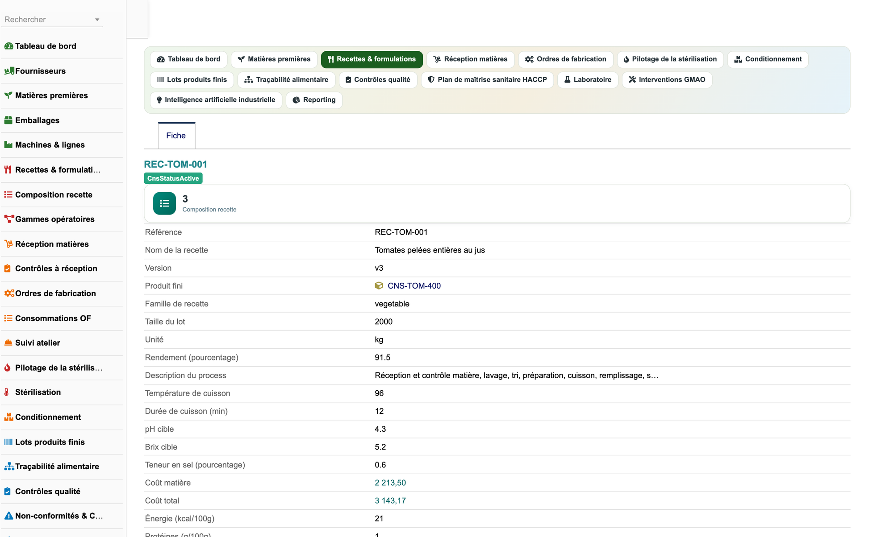869x537 pixels.
Task: Click the Gammes opératoires diagram icon
Action: pos(9,219)
